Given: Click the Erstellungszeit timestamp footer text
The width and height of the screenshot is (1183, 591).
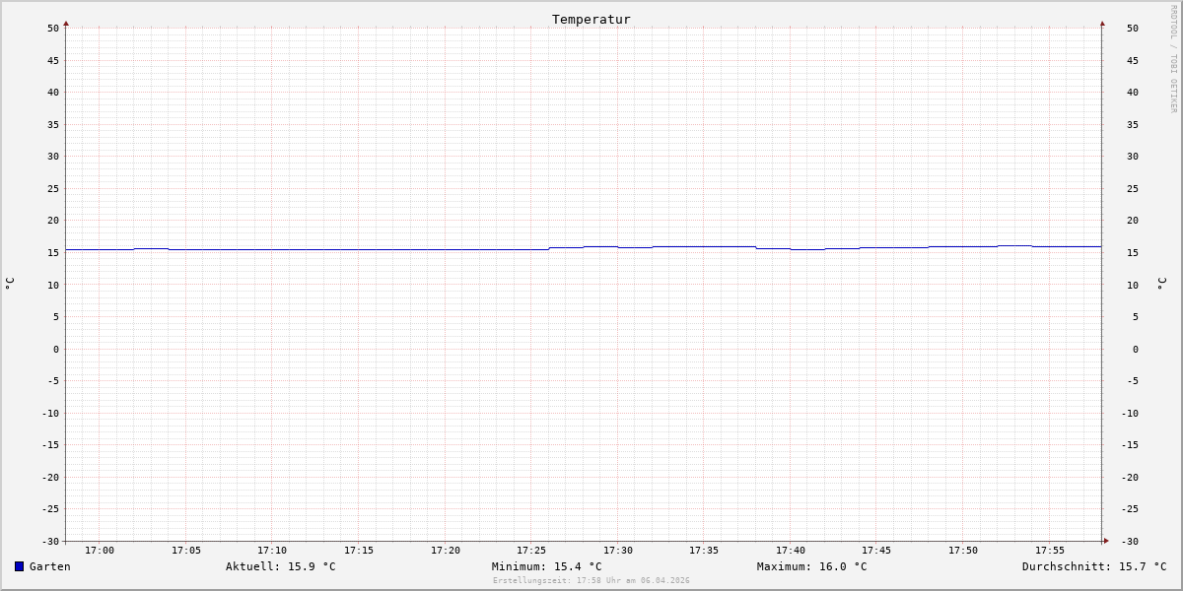Looking at the screenshot, I should pyautogui.click(x=591, y=580).
